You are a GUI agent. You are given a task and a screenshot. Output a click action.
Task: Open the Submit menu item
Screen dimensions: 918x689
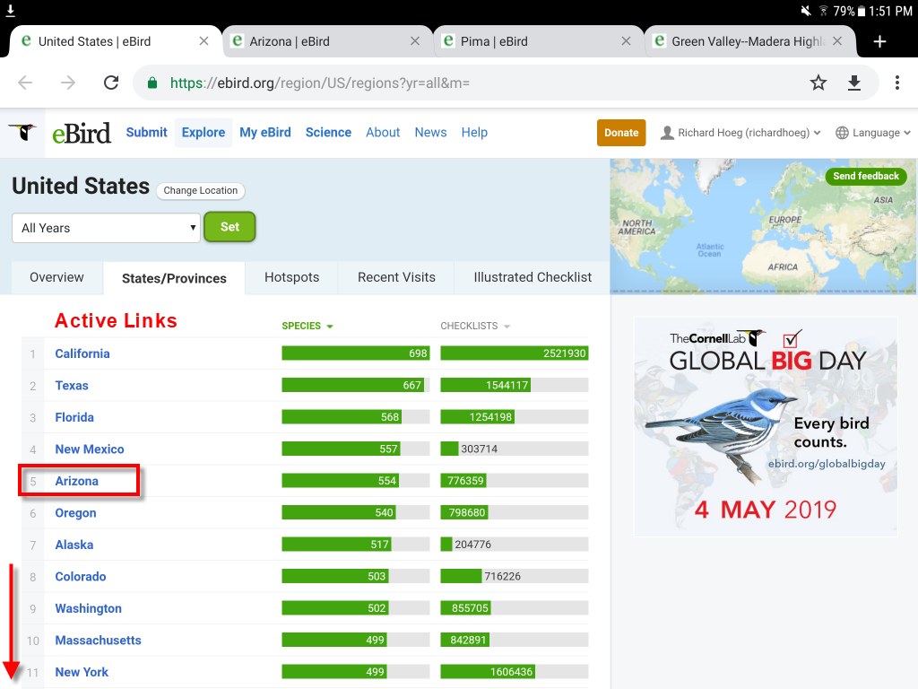click(146, 133)
